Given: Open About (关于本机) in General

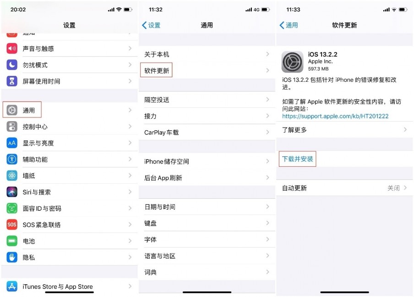Looking at the screenshot, I should point(207,54).
